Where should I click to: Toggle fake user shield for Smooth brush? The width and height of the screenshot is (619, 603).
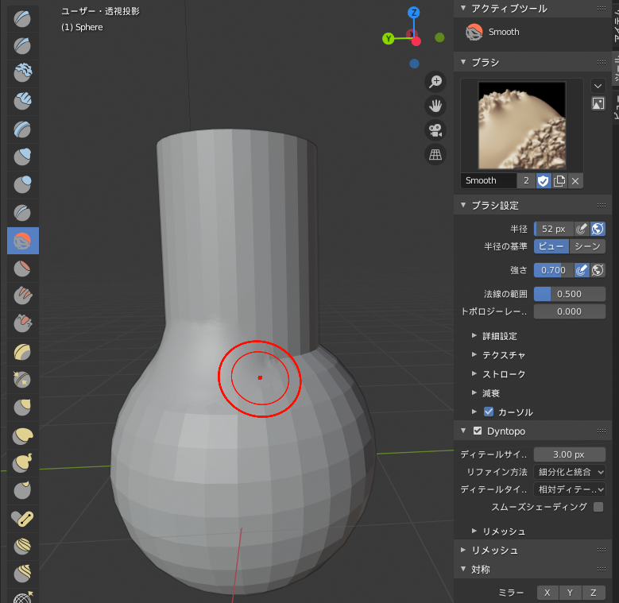coord(544,181)
